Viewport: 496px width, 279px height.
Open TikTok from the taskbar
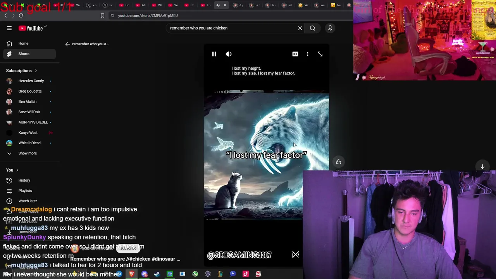coord(246,274)
